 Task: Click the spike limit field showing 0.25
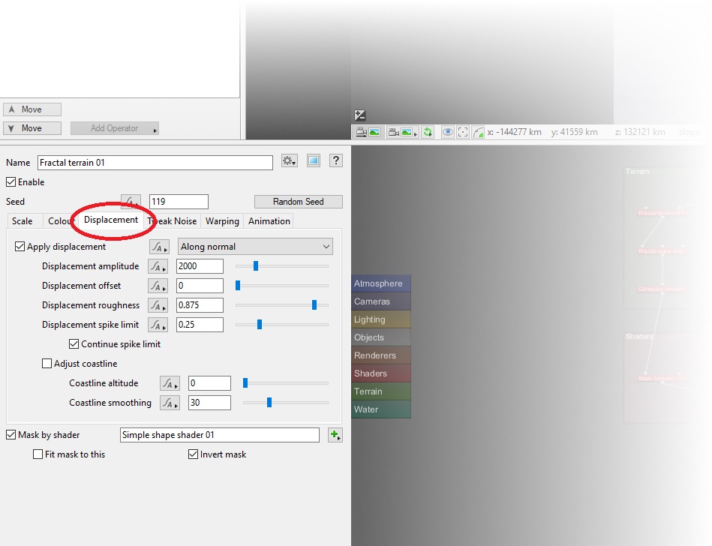(200, 325)
